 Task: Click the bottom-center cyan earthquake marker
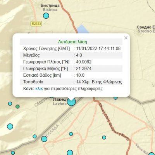[x=70, y=153]
